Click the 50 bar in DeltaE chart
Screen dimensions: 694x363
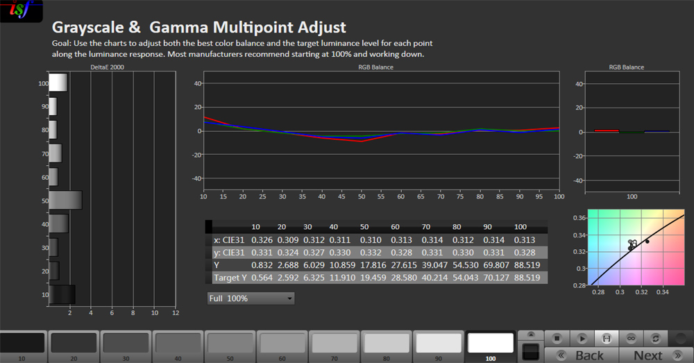coord(65,201)
